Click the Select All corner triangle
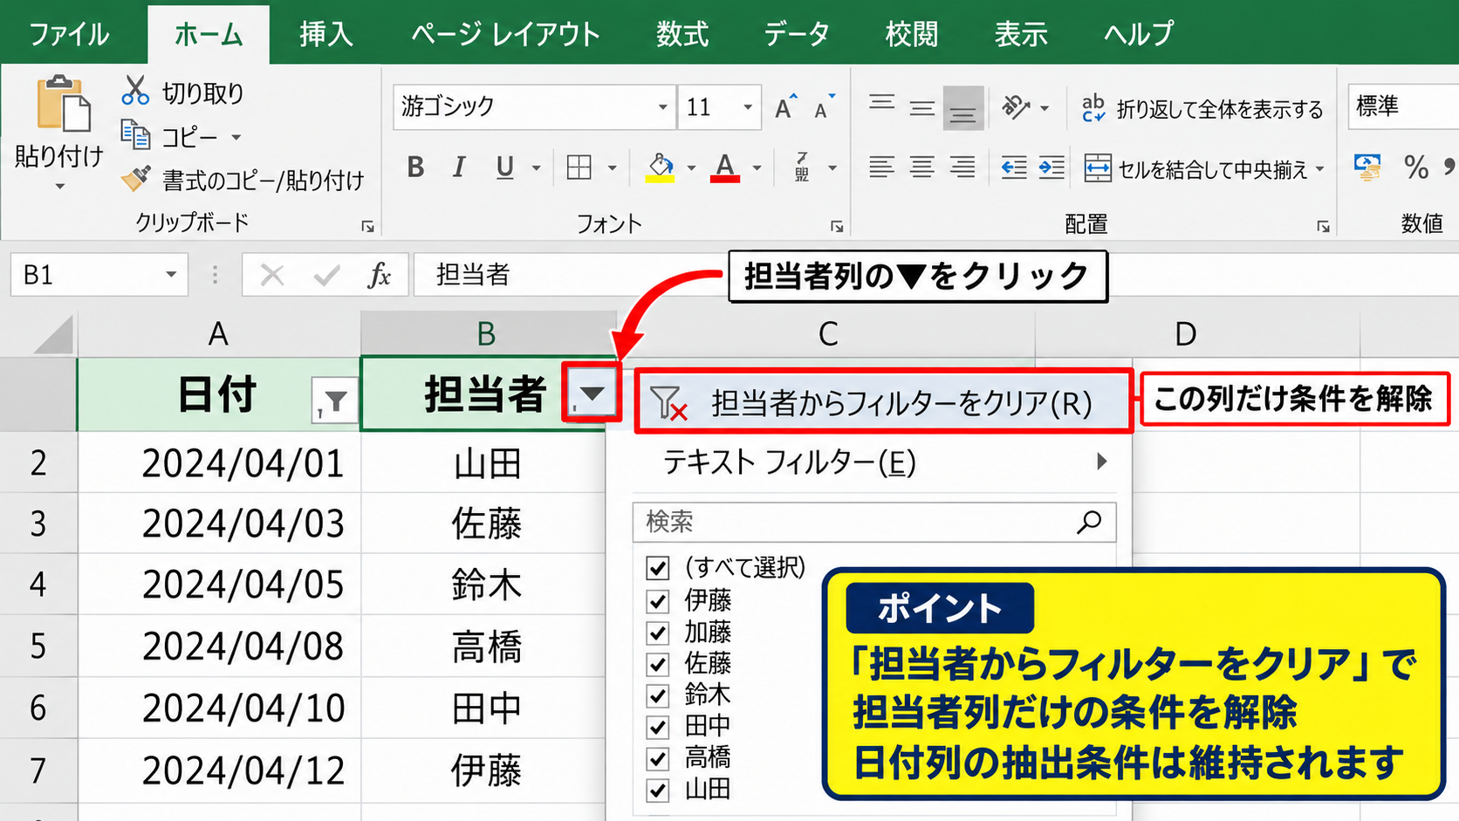 pyautogui.click(x=52, y=334)
